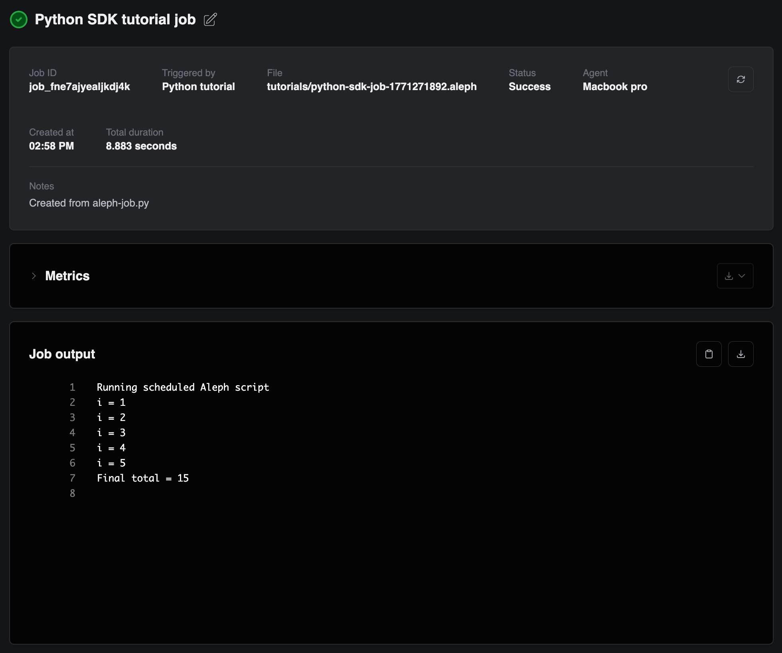Click the Metrics heading
The width and height of the screenshot is (782, 653).
[67, 276]
